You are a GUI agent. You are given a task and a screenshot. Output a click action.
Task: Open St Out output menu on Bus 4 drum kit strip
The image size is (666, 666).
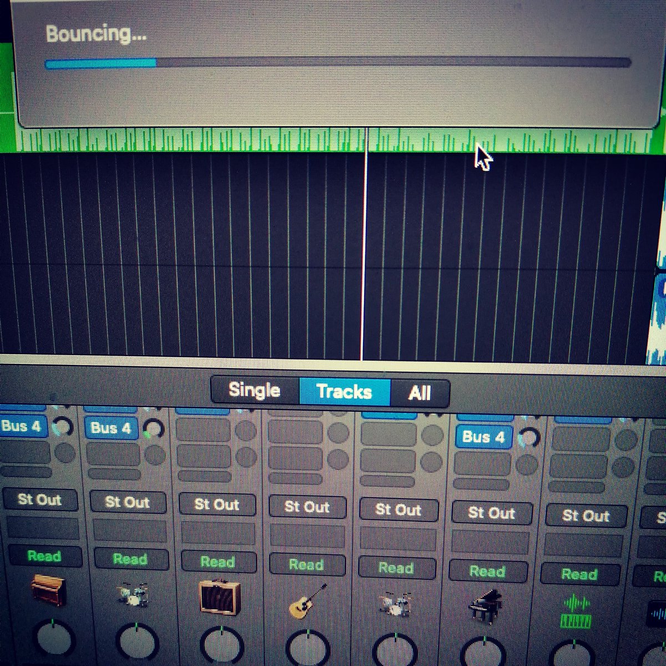click(128, 502)
